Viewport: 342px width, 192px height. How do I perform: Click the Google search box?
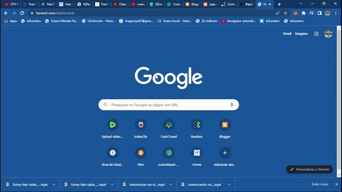(169, 105)
